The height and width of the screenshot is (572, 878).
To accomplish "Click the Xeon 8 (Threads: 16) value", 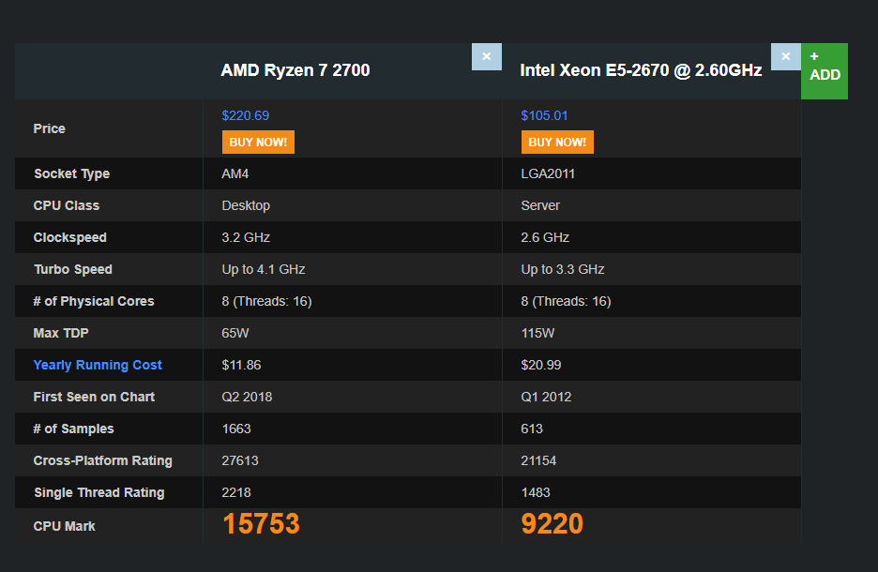I will pyautogui.click(x=567, y=302).
